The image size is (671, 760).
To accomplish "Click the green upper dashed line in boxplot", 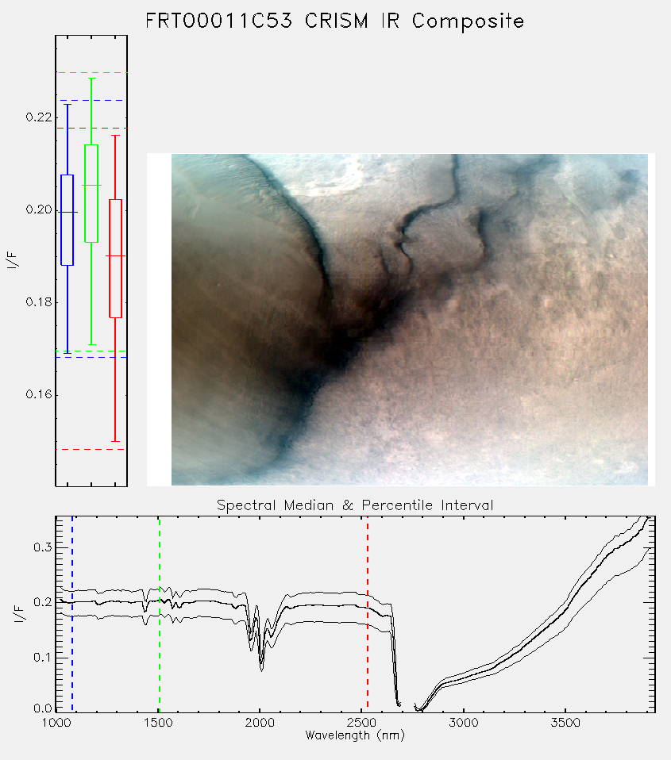I will (91, 73).
